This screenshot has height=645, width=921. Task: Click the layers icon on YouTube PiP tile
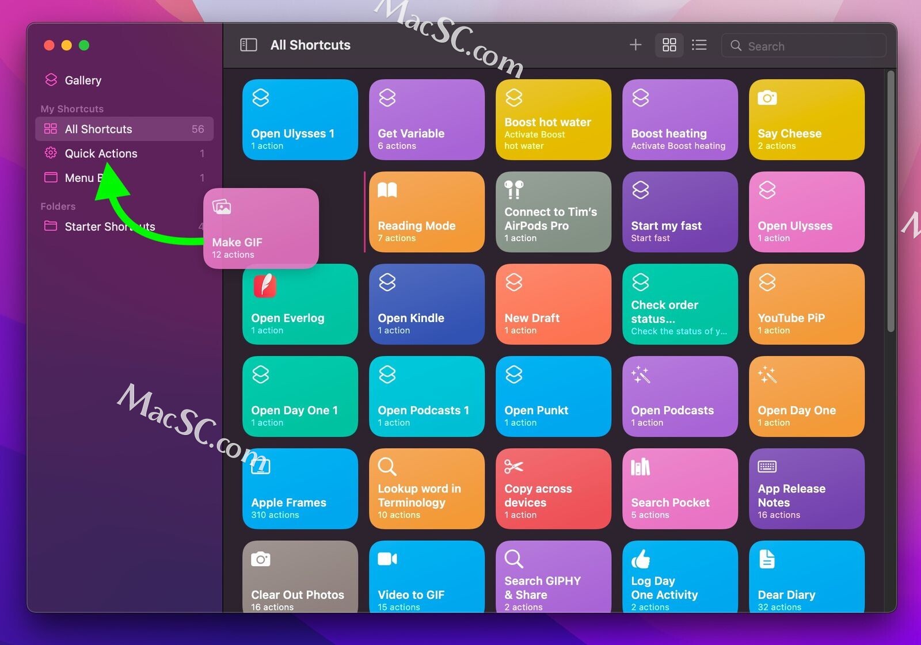click(767, 282)
